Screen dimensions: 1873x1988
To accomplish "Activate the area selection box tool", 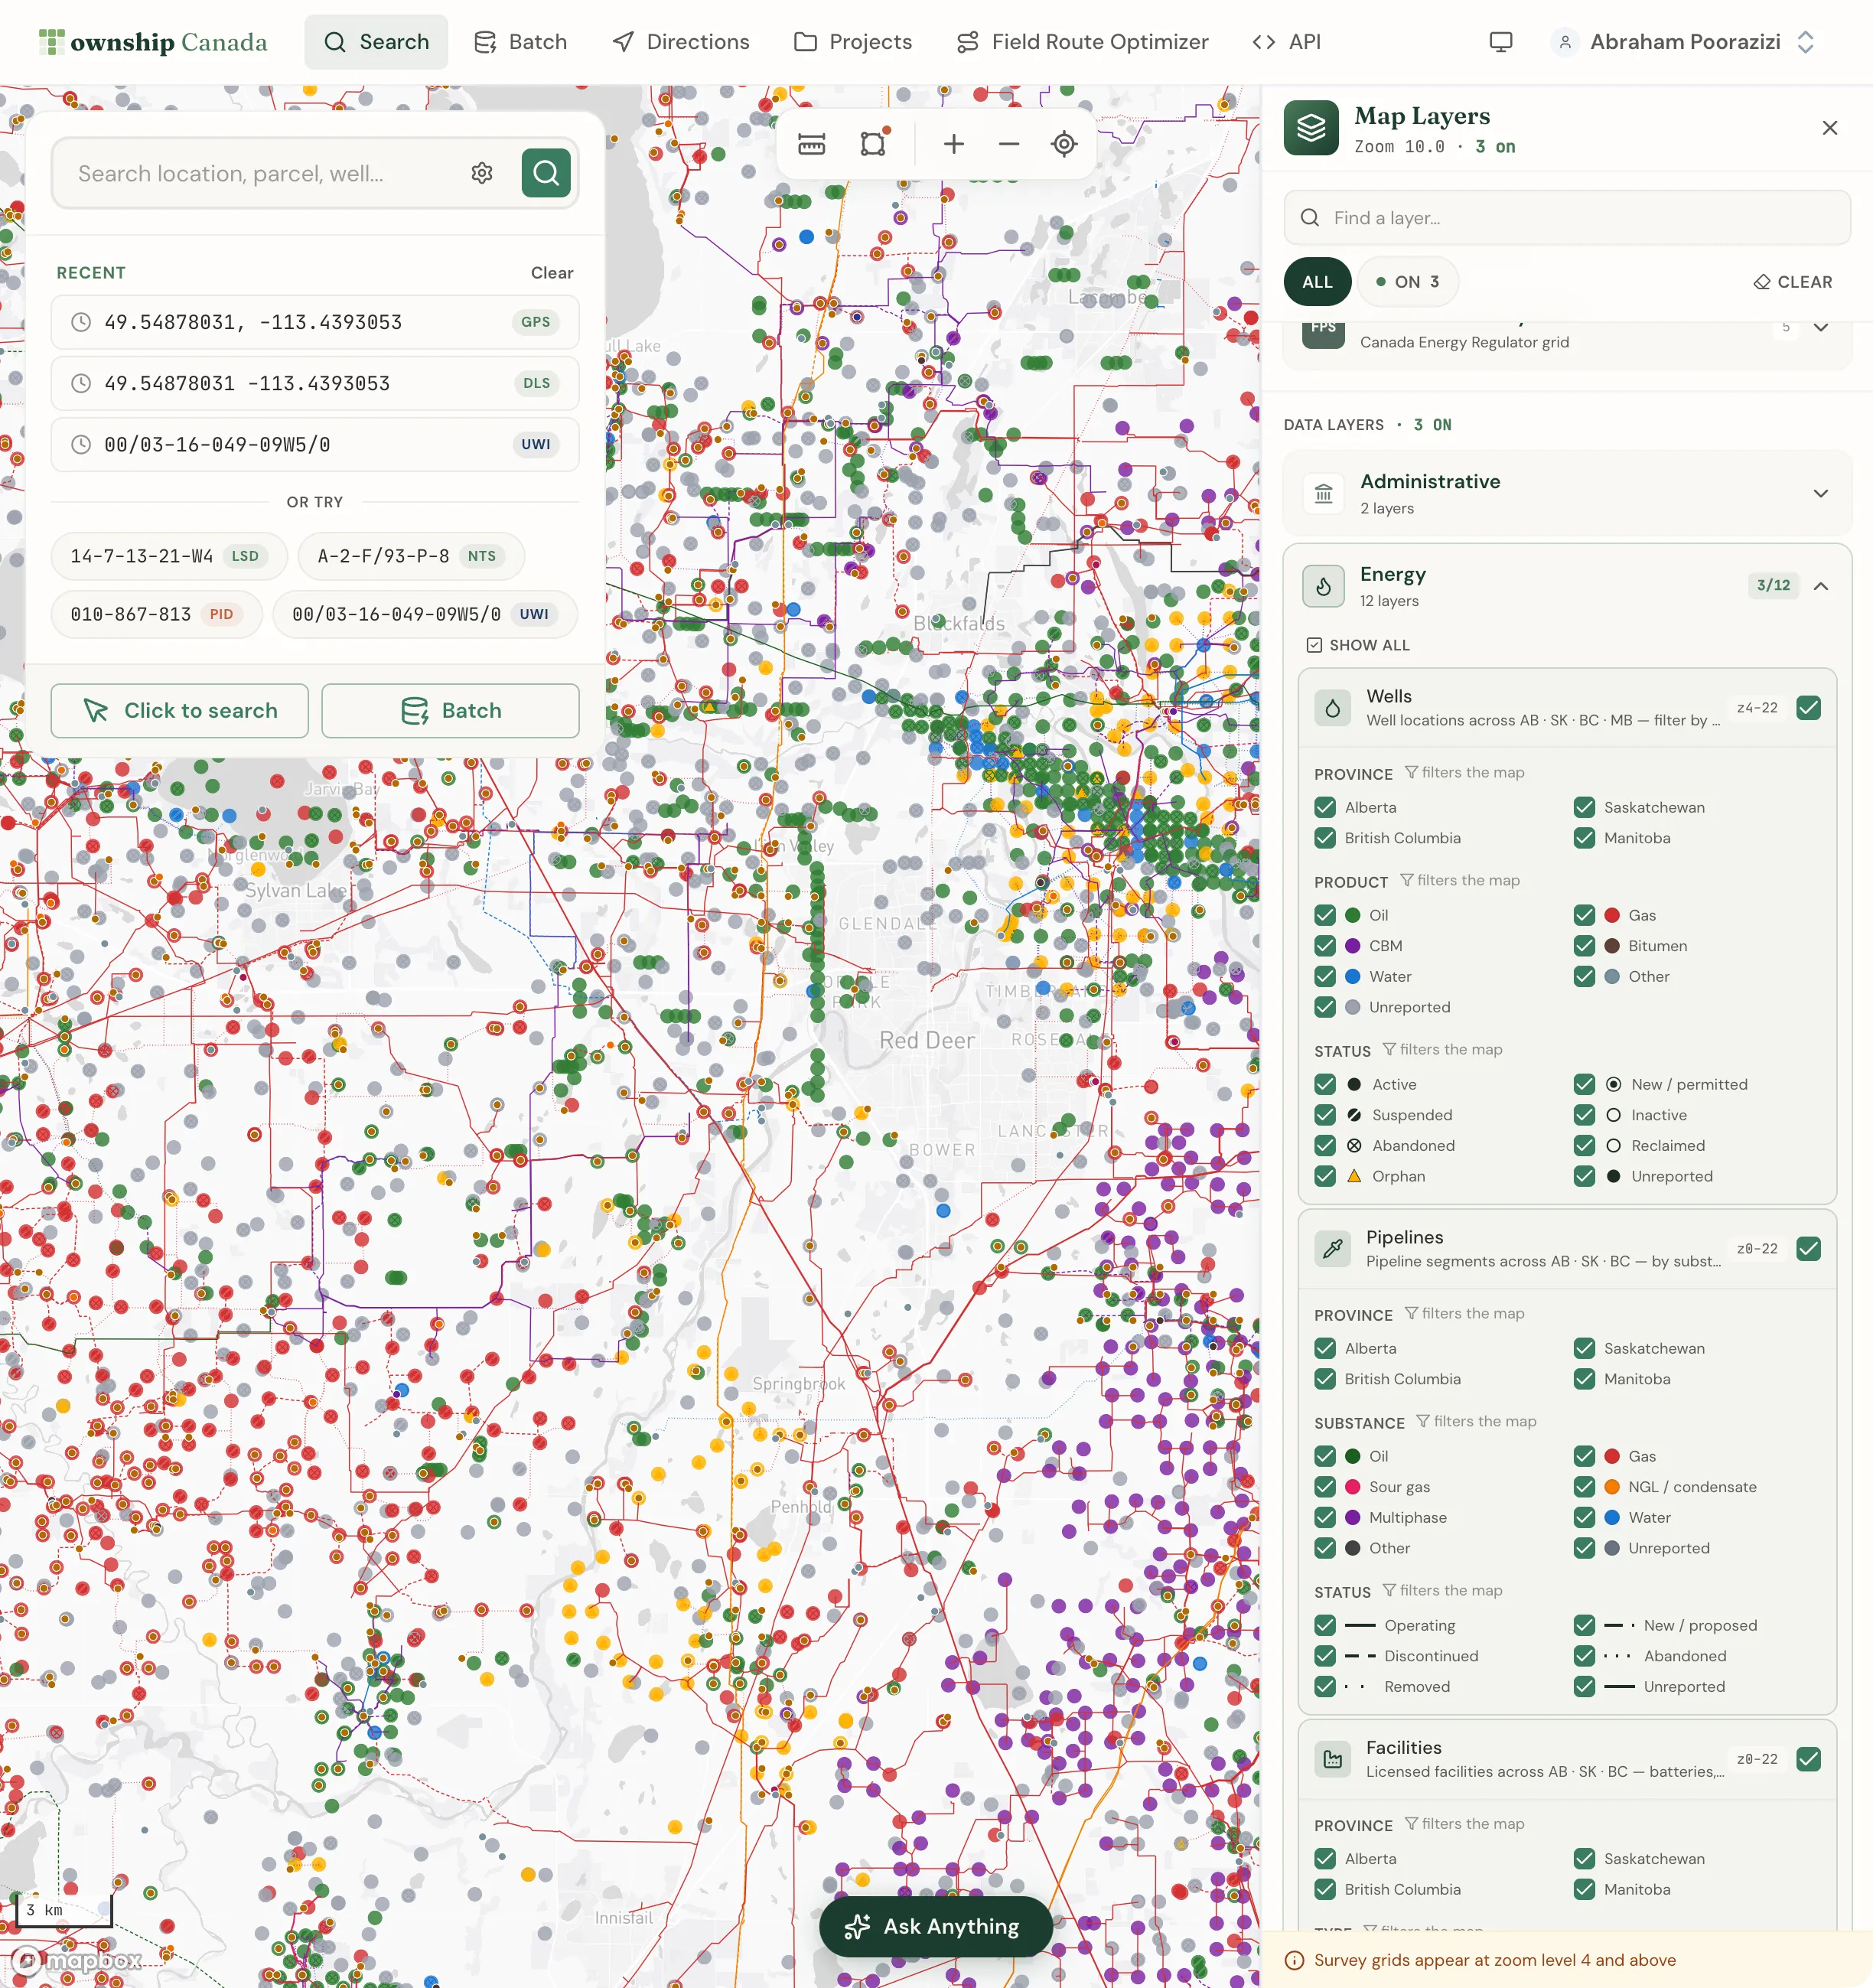I will 874,144.
